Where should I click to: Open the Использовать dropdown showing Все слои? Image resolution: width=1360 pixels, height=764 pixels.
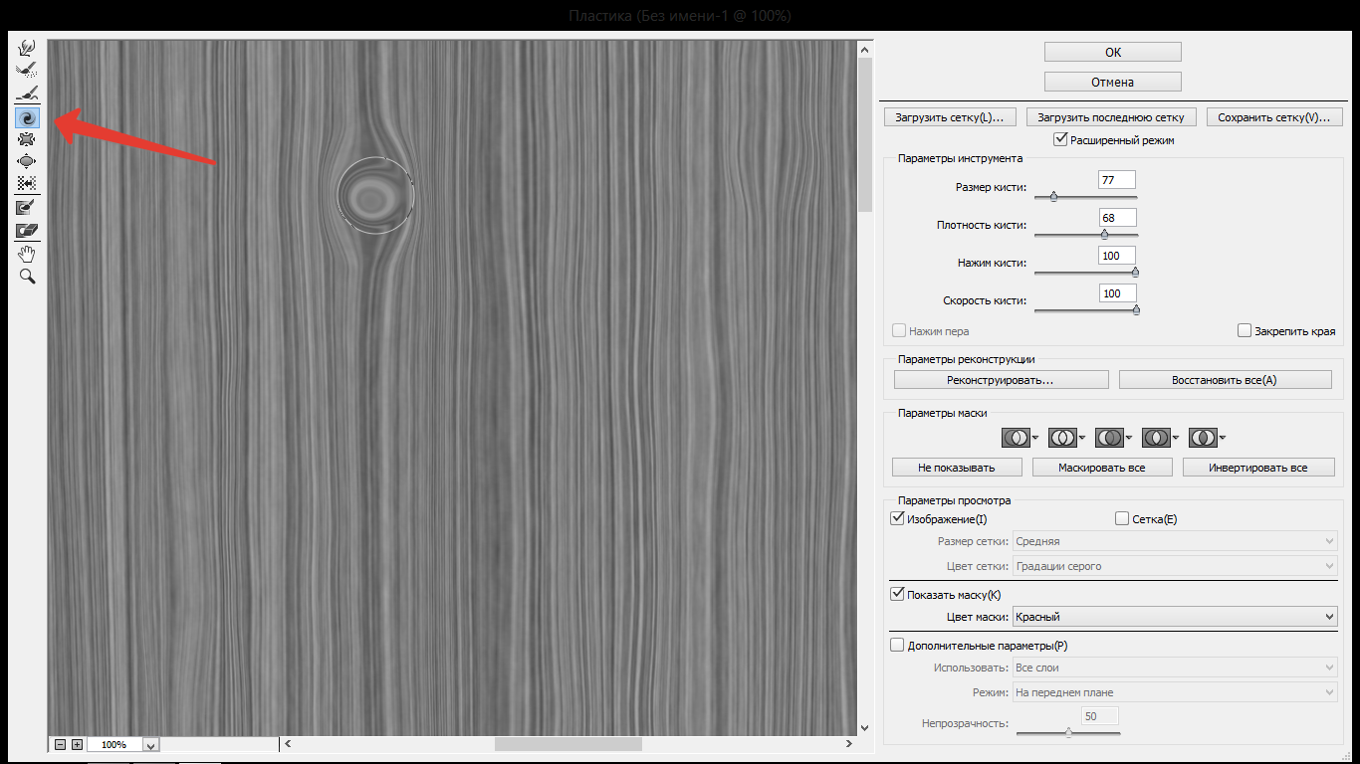pos(1175,668)
